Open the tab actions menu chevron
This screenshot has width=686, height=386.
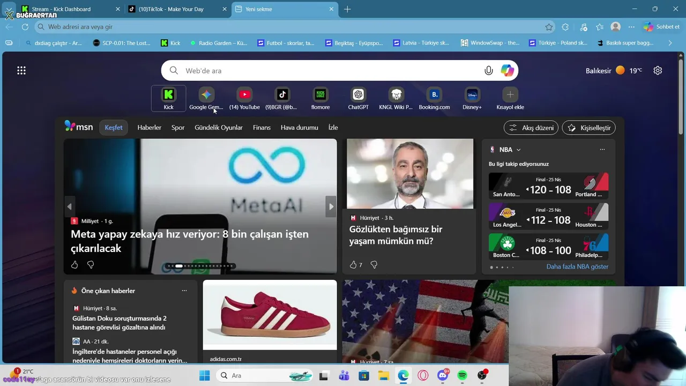(x=9, y=9)
